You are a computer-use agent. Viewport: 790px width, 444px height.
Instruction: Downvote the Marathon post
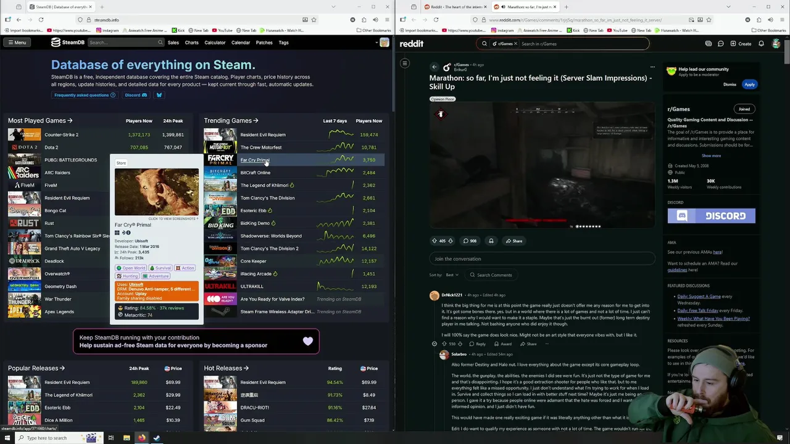[451, 241]
